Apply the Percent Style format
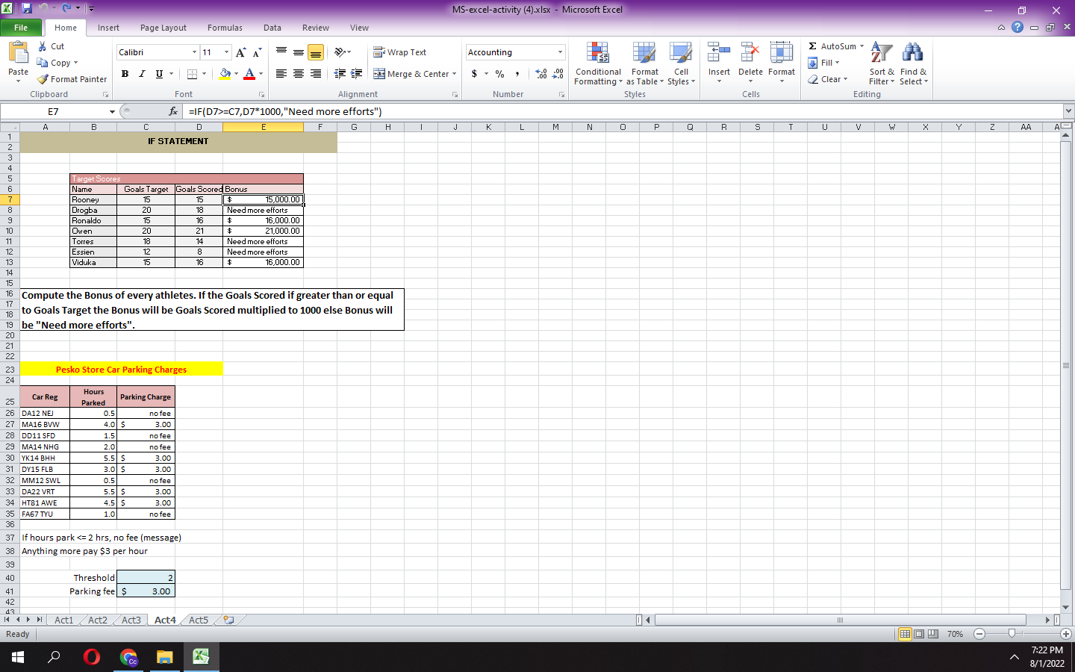Screen dimensions: 1075x672 click(499, 74)
